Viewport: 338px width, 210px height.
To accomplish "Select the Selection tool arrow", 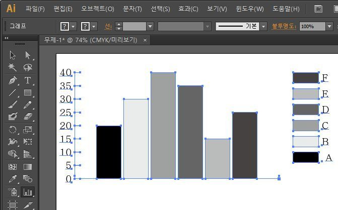I will [x=13, y=55].
